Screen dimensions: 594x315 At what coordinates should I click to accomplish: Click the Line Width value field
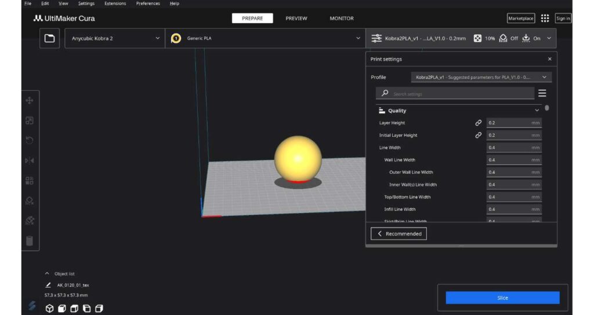pos(514,148)
